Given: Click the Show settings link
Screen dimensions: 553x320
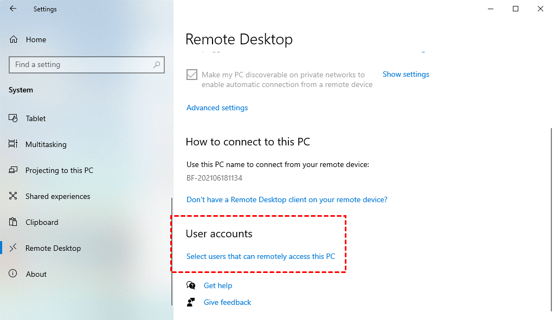Looking at the screenshot, I should pos(406,74).
